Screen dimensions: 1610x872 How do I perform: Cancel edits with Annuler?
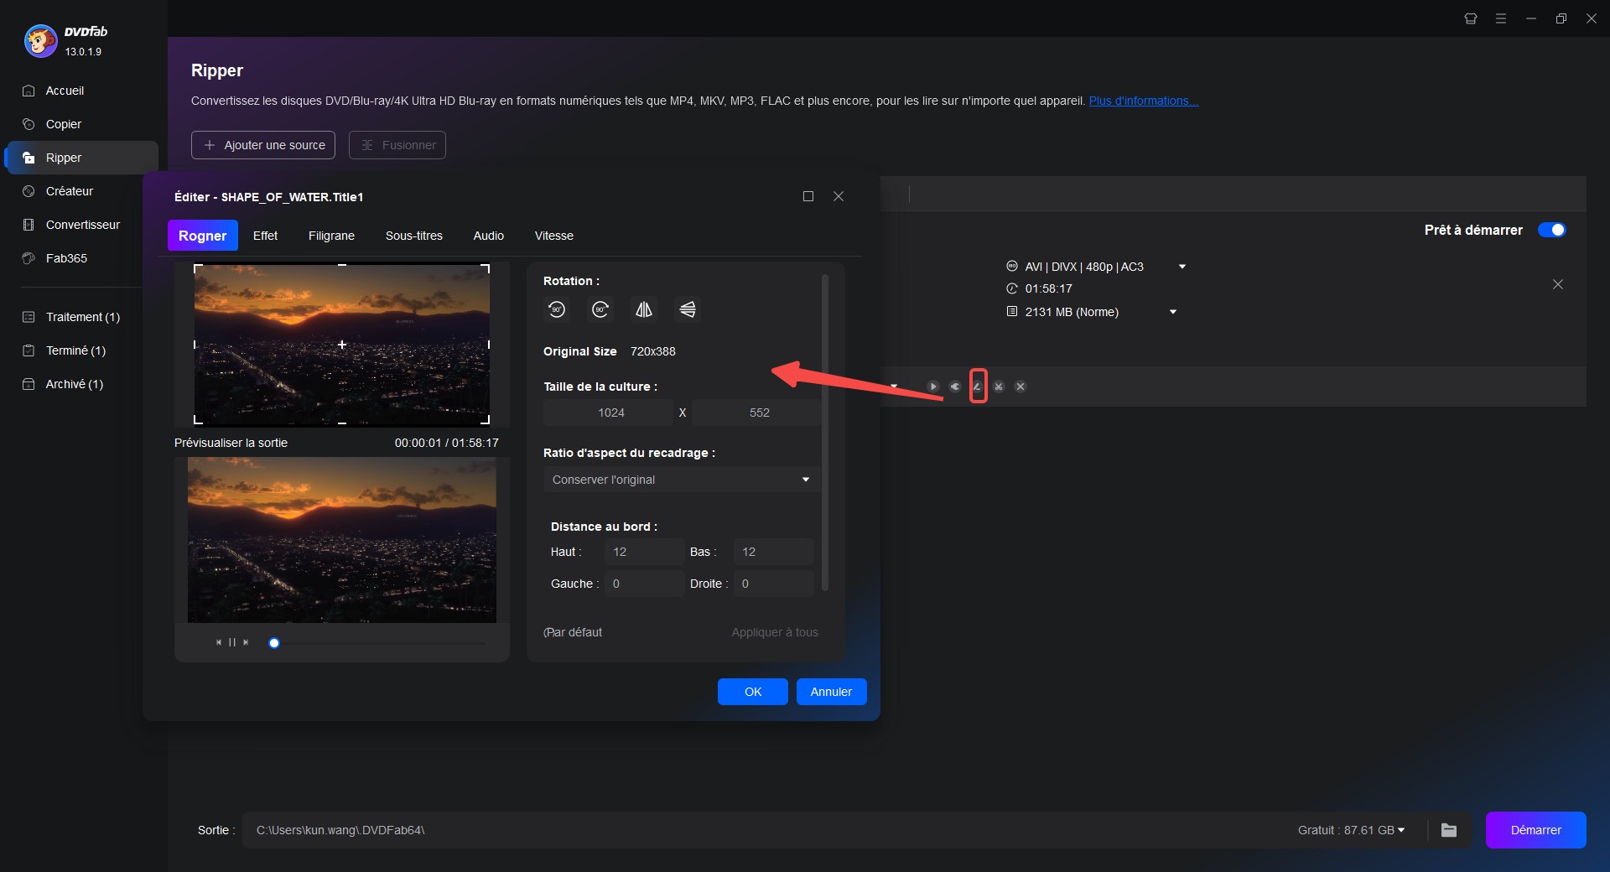click(831, 692)
